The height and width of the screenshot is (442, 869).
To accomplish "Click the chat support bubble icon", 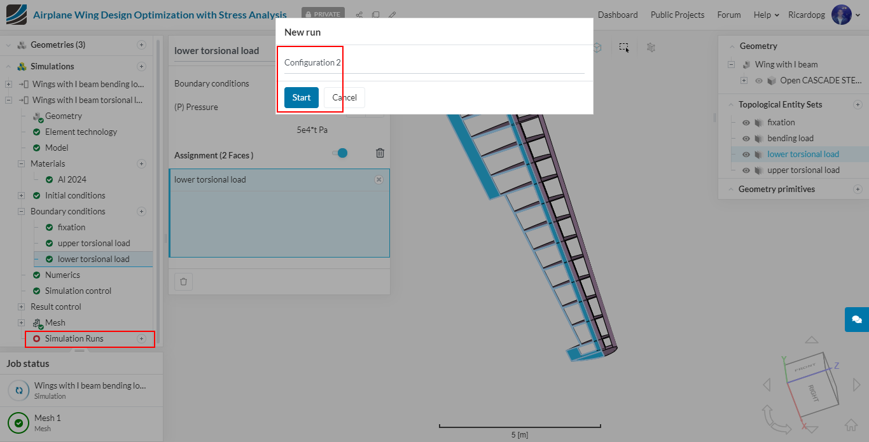I will click(x=856, y=319).
